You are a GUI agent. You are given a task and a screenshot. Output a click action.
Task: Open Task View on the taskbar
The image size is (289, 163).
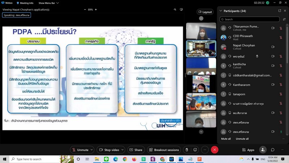(x=87, y=159)
